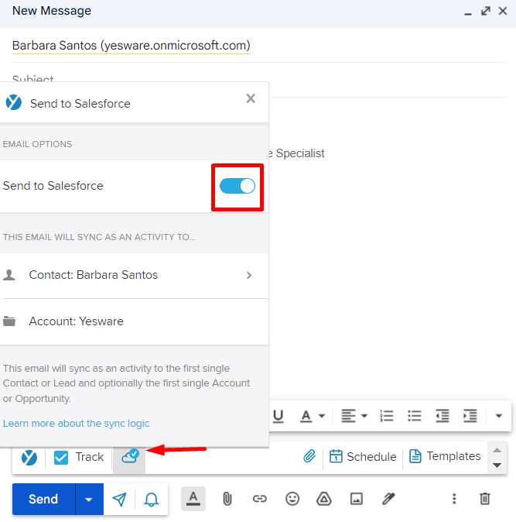516x522 pixels.
Task: Click the discard draft trash icon
Action: coord(485,499)
